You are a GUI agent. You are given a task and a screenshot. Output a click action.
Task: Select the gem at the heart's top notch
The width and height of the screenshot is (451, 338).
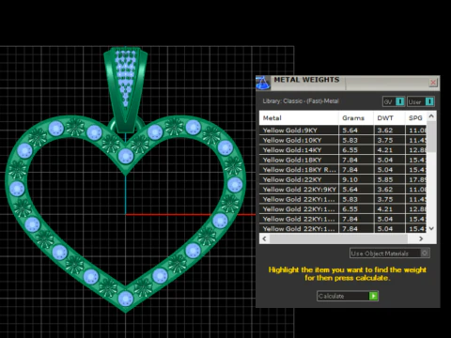[x=126, y=156]
